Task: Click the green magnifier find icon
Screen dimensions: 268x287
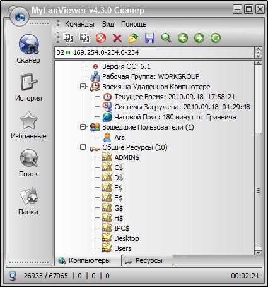Action: [x=166, y=38]
